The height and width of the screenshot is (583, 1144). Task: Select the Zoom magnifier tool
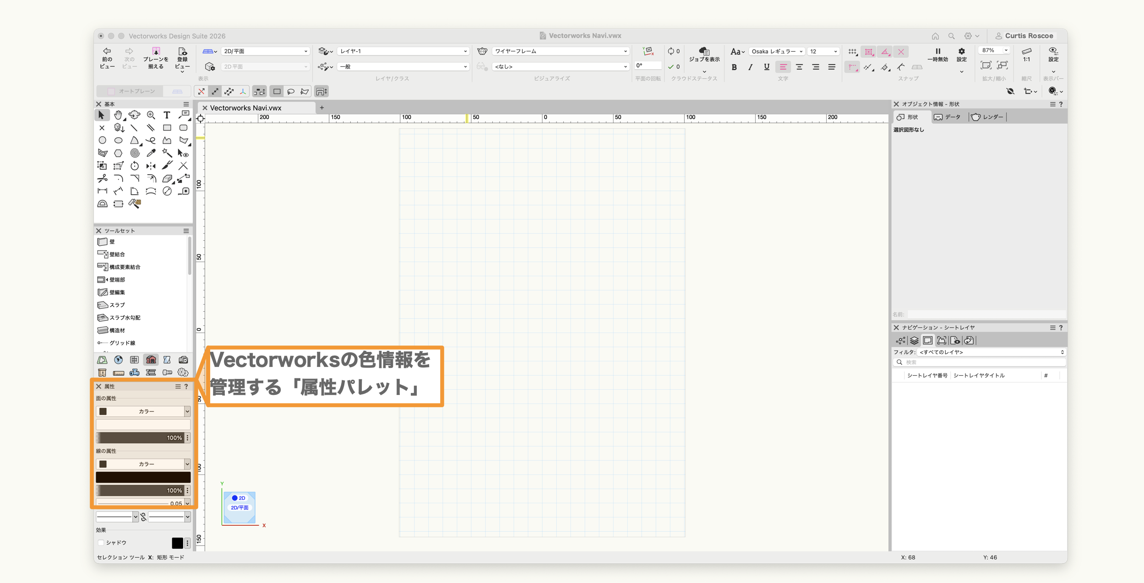(x=151, y=115)
